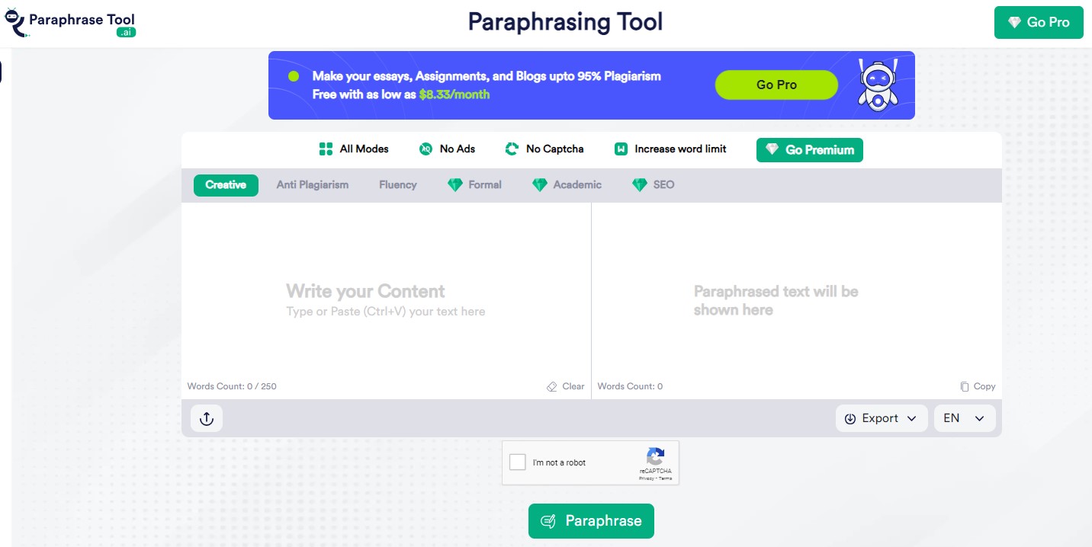This screenshot has width=1092, height=547.
Task: Click the No Ads icon
Action: (x=426, y=149)
